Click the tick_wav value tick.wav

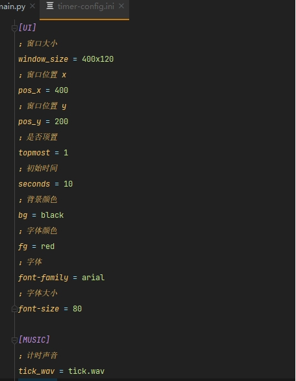[86, 371]
